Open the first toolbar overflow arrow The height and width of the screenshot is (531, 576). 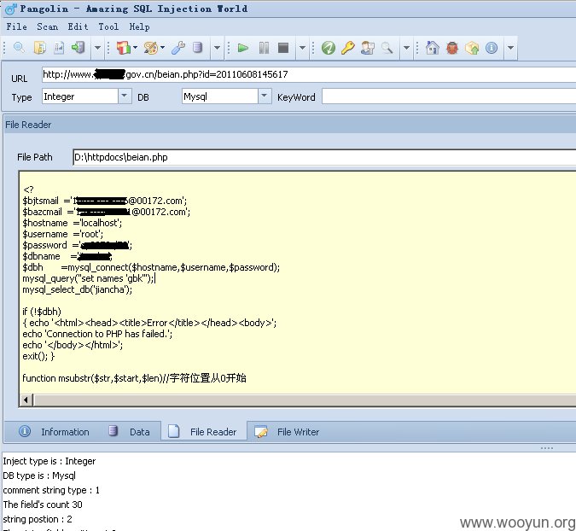97,48
